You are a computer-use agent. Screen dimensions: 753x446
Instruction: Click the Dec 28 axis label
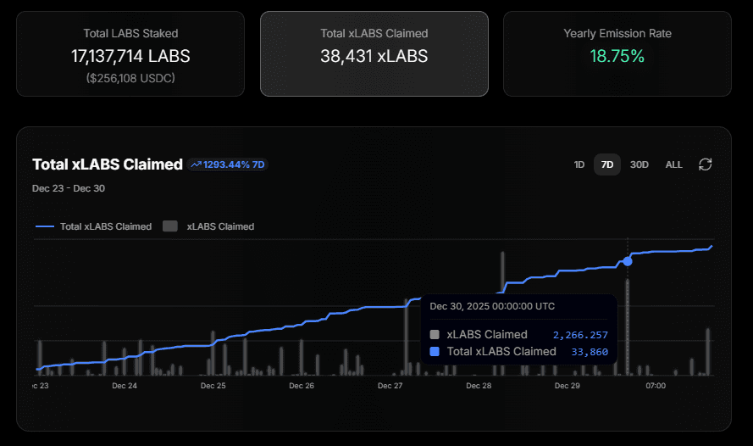tap(479, 386)
